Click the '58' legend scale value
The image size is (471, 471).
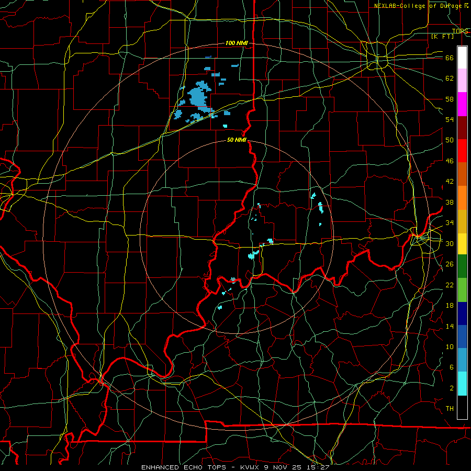(x=450, y=99)
